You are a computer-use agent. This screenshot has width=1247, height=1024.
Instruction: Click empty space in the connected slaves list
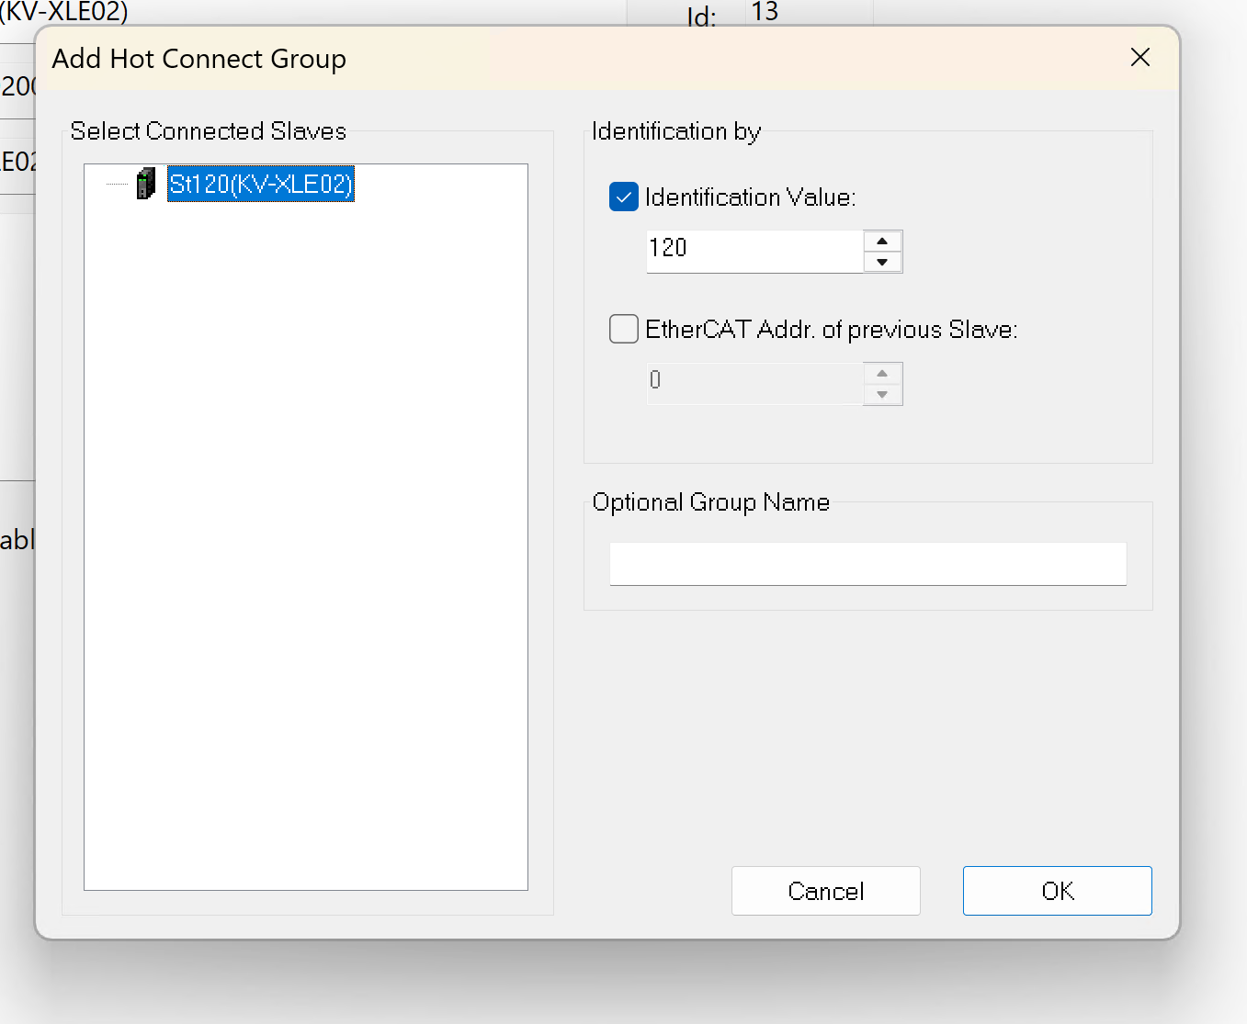(x=305, y=551)
